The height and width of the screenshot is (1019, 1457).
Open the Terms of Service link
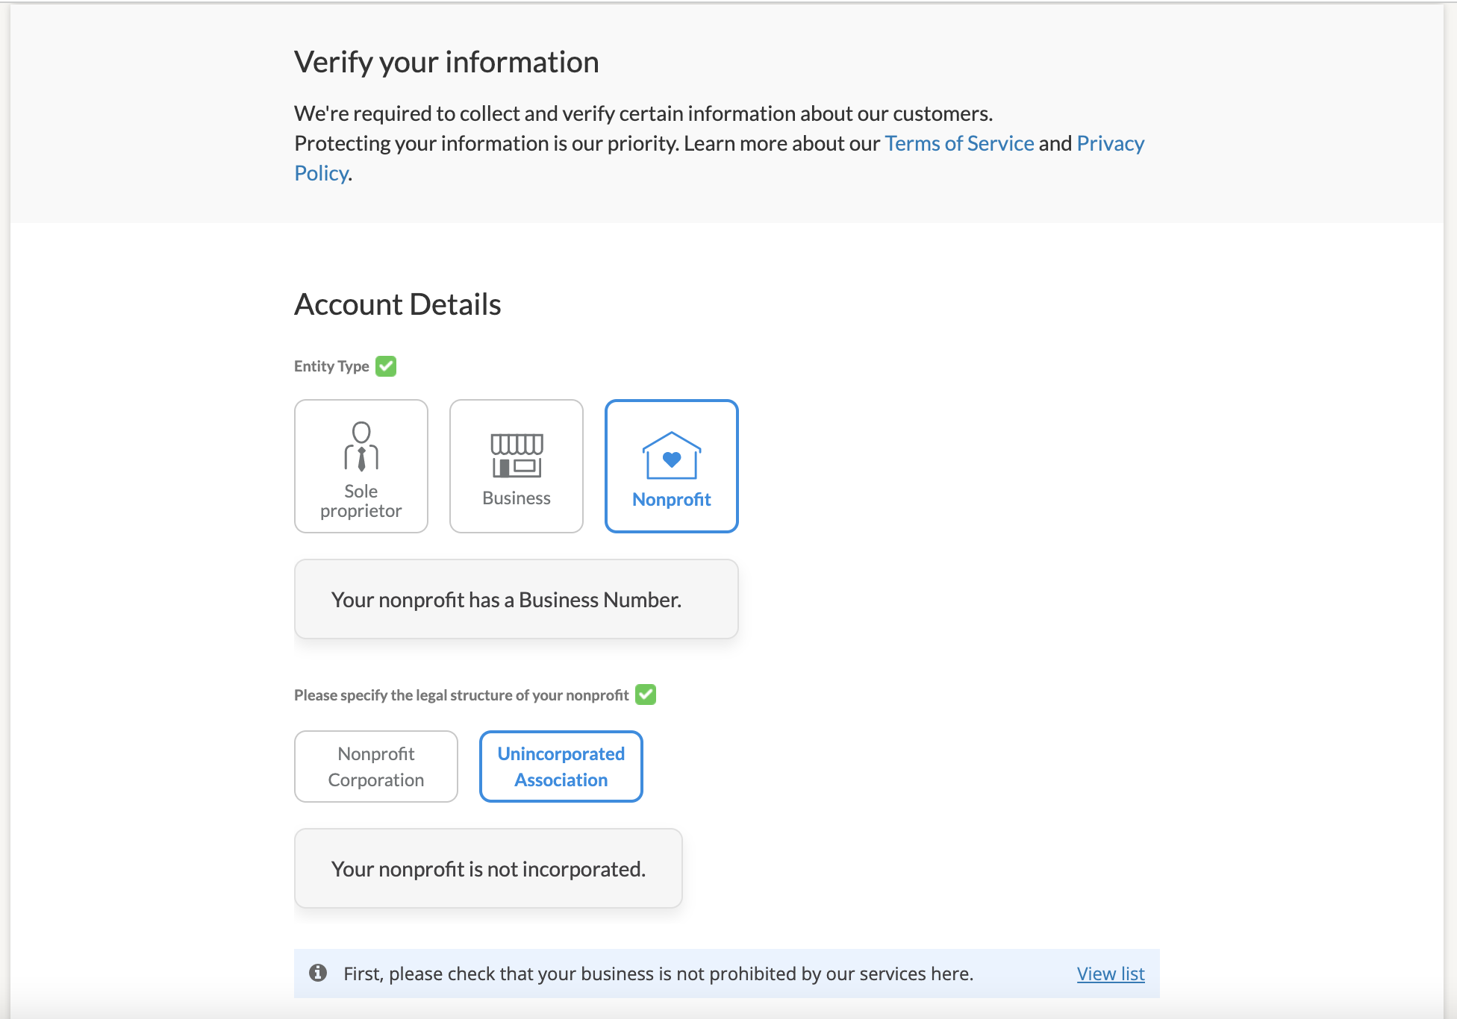point(959,143)
